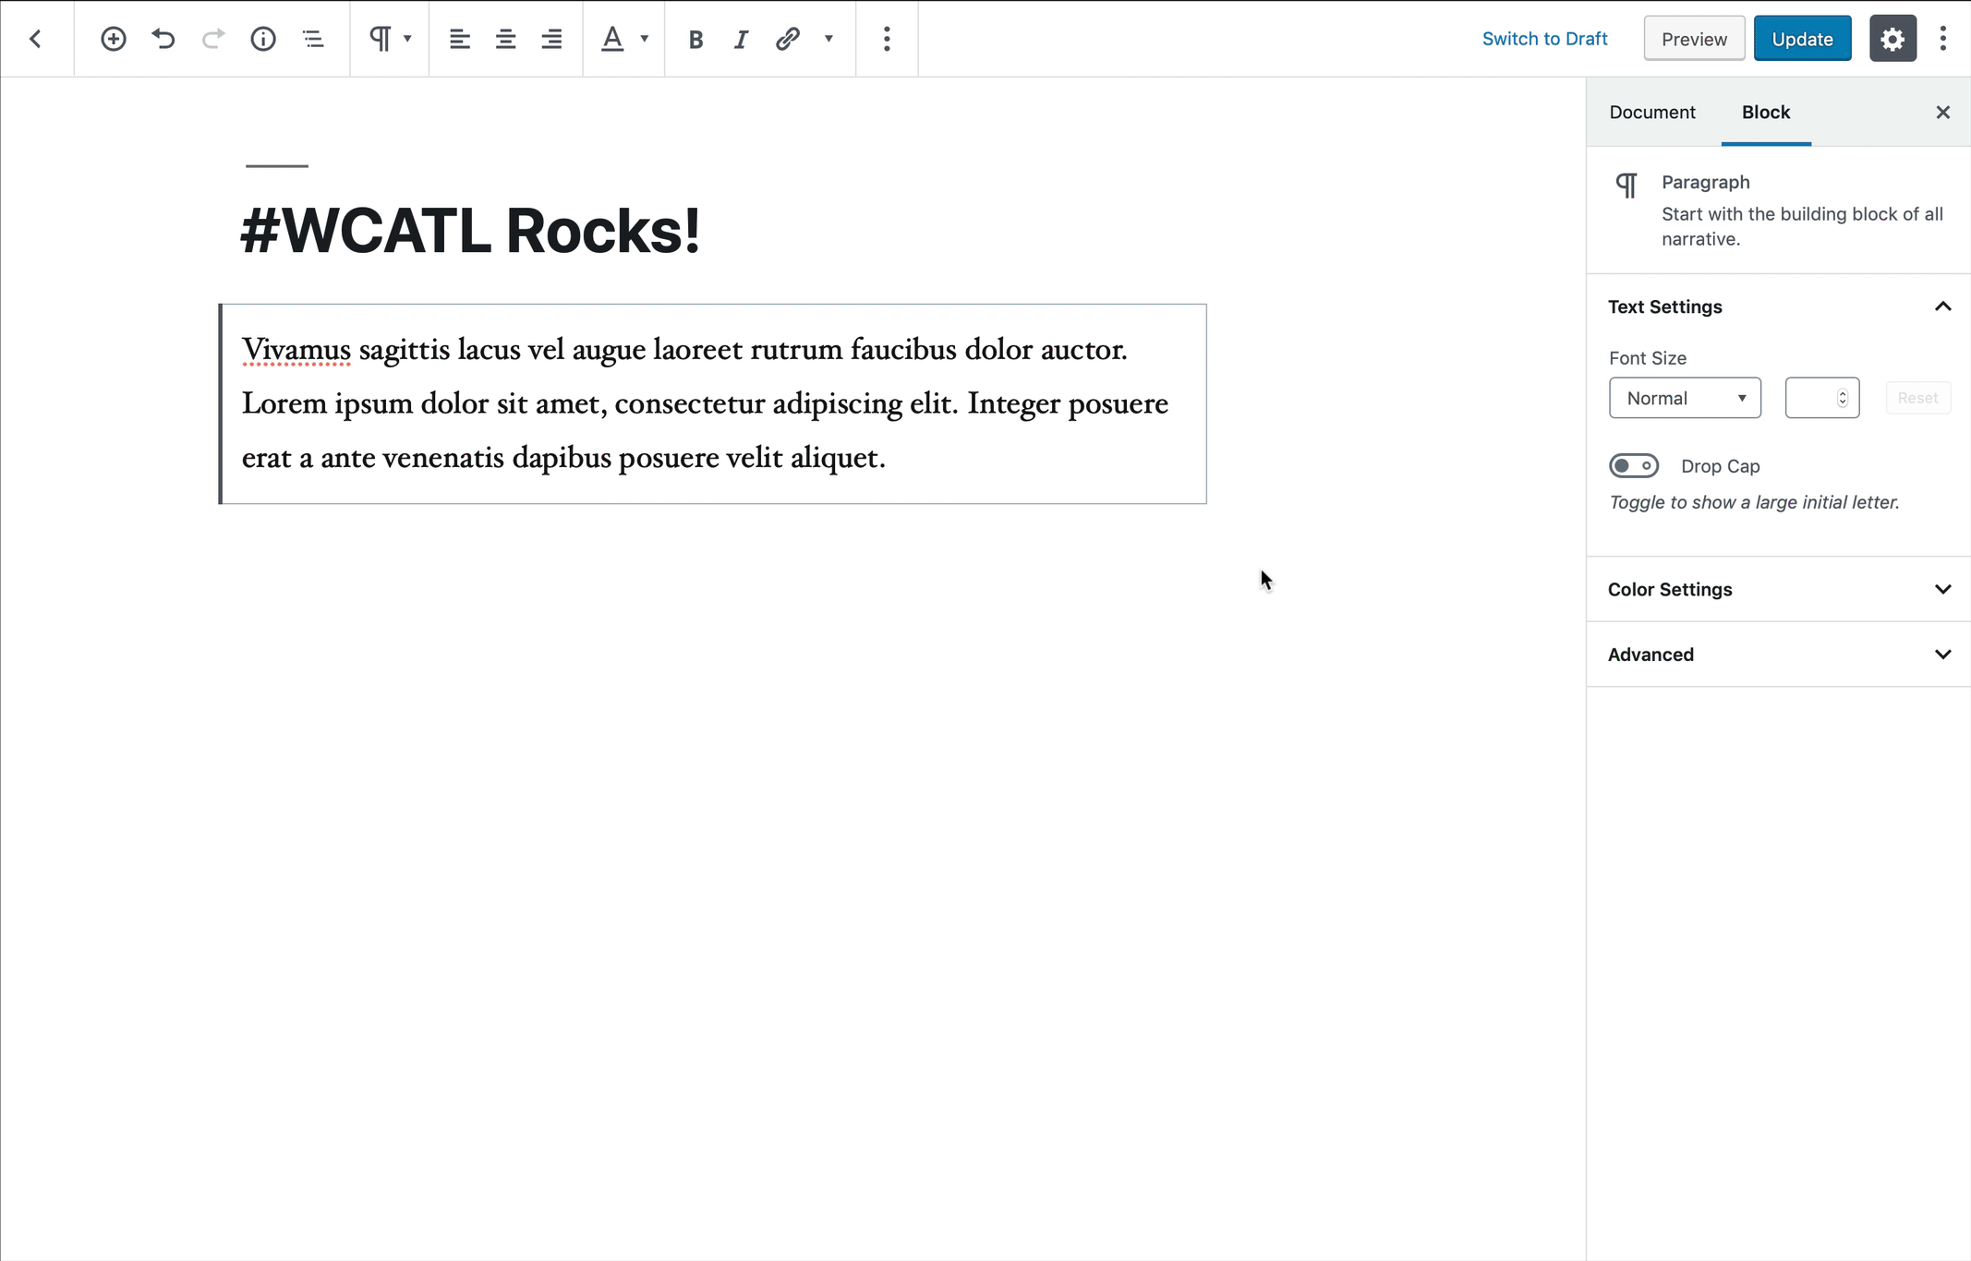Open the text color 'A' tool
The height and width of the screenshot is (1261, 1971).
(612, 39)
